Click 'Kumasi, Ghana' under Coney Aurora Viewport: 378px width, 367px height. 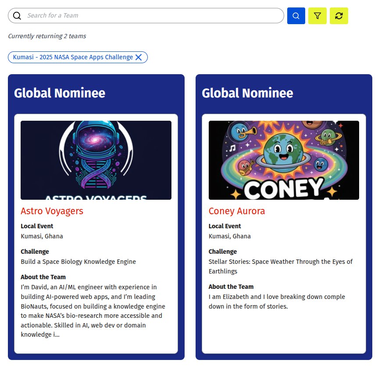(229, 236)
